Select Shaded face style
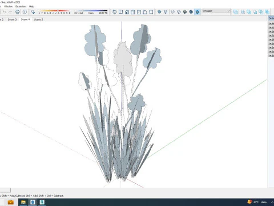 (185, 12)
